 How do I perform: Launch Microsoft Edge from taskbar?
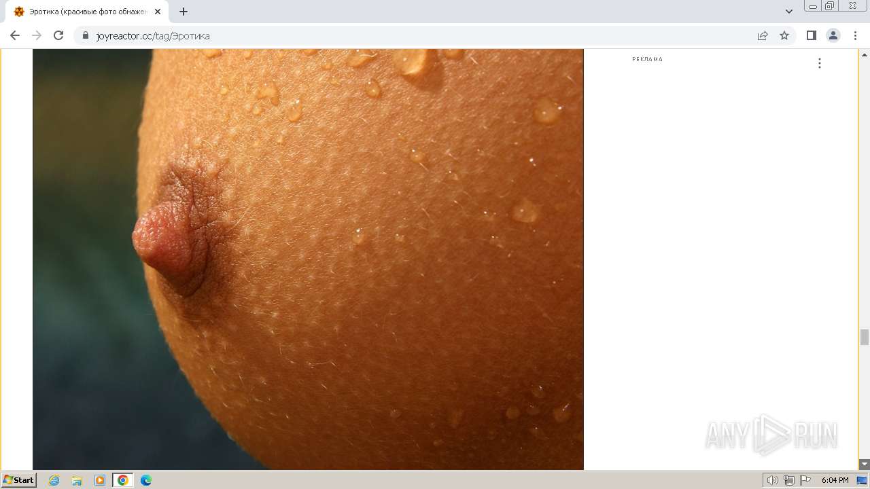point(146,480)
